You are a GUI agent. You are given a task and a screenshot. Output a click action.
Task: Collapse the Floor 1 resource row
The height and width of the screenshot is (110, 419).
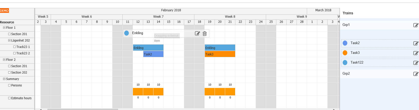click(4, 27)
